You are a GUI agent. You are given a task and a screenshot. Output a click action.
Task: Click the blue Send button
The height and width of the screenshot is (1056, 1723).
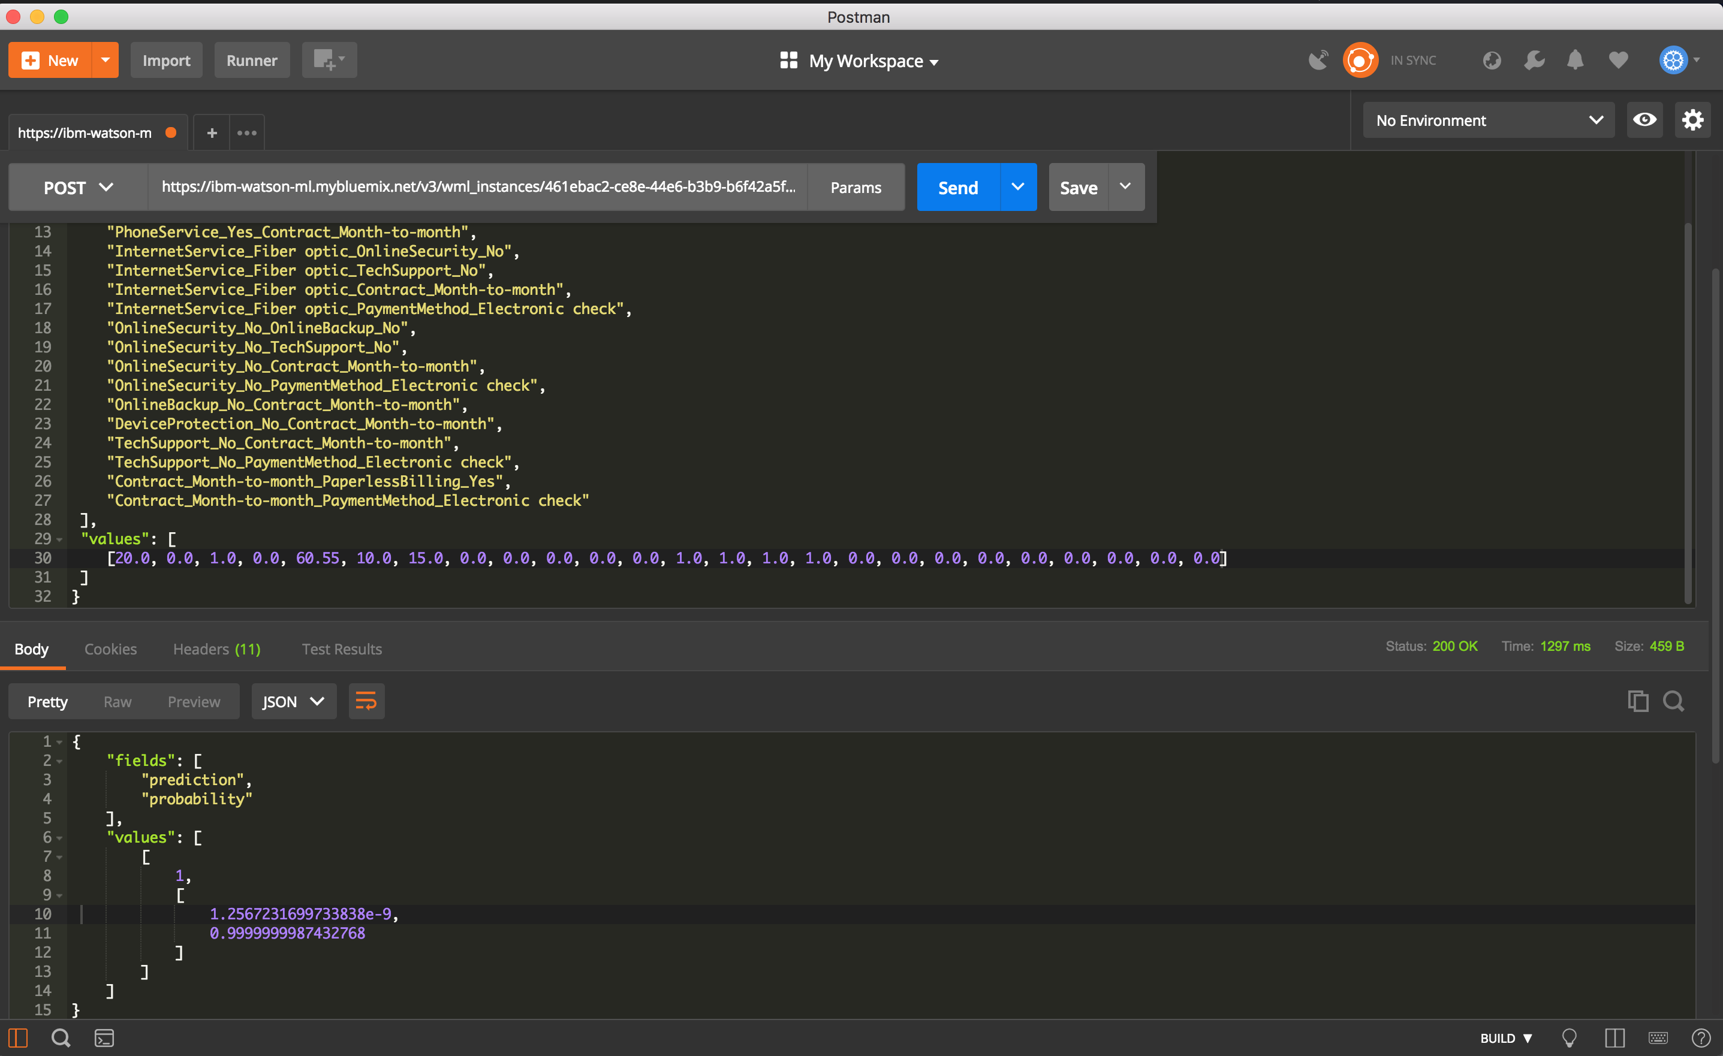coord(957,188)
